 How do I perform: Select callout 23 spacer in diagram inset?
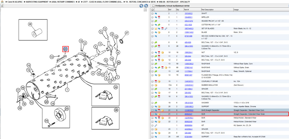(x=66, y=109)
